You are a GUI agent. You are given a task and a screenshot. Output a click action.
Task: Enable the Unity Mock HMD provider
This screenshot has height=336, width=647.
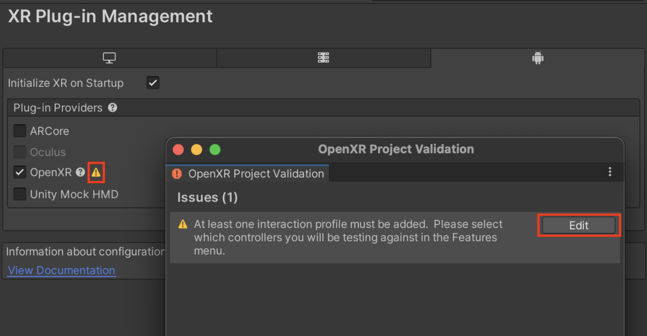(x=20, y=194)
